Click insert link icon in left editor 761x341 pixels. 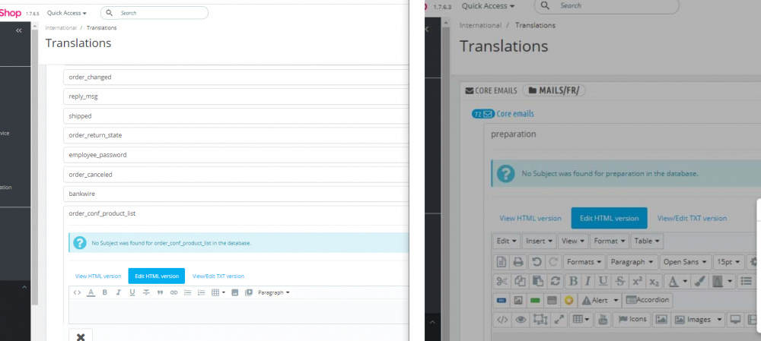(x=174, y=292)
